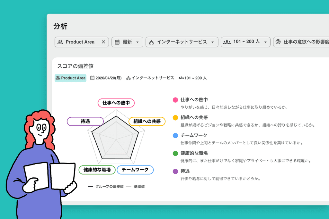Select 仕事への熱中 radar chart label
Image resolution: width=329 pixels, height=219 pixels.
pos(116,103)
